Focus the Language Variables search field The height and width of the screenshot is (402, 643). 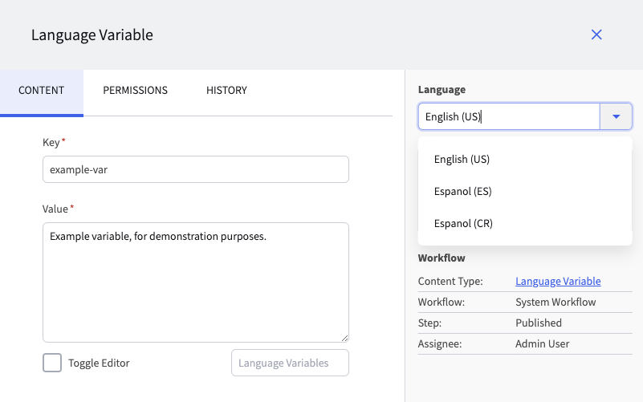(290, 363)
